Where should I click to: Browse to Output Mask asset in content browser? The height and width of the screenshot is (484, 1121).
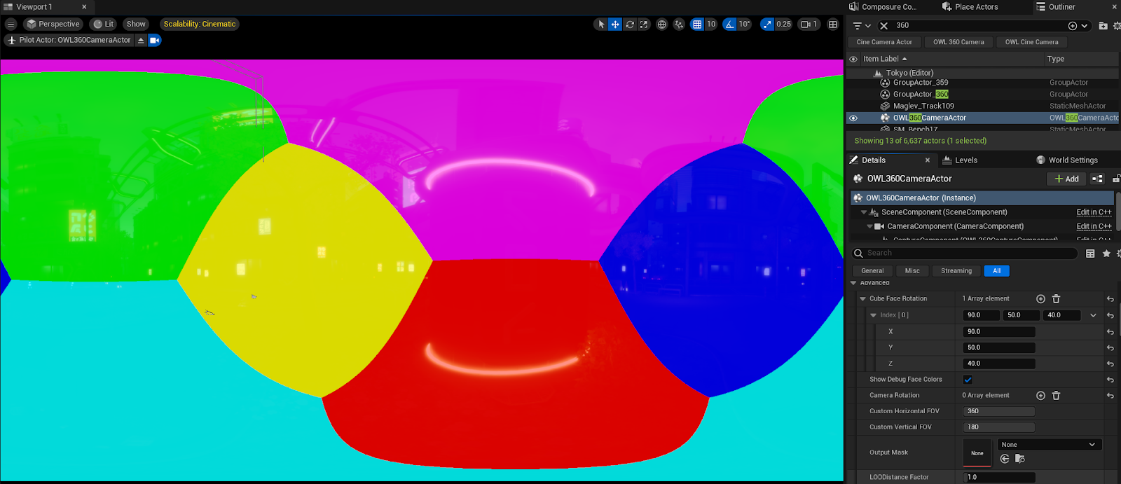1020,459
